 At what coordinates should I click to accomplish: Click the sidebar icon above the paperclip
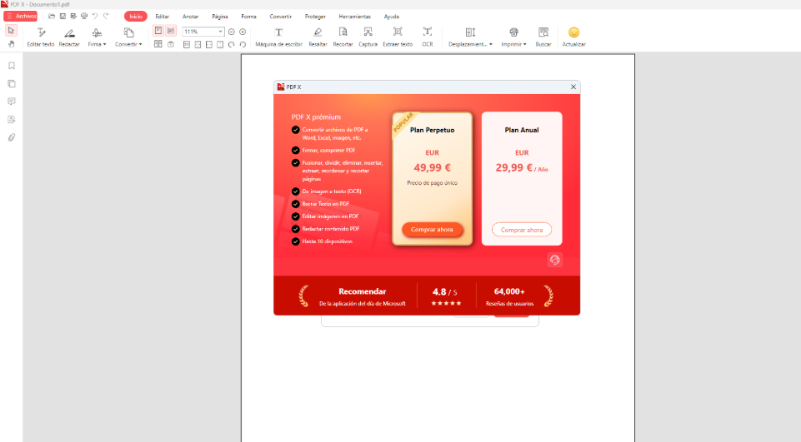coord(11,119)
